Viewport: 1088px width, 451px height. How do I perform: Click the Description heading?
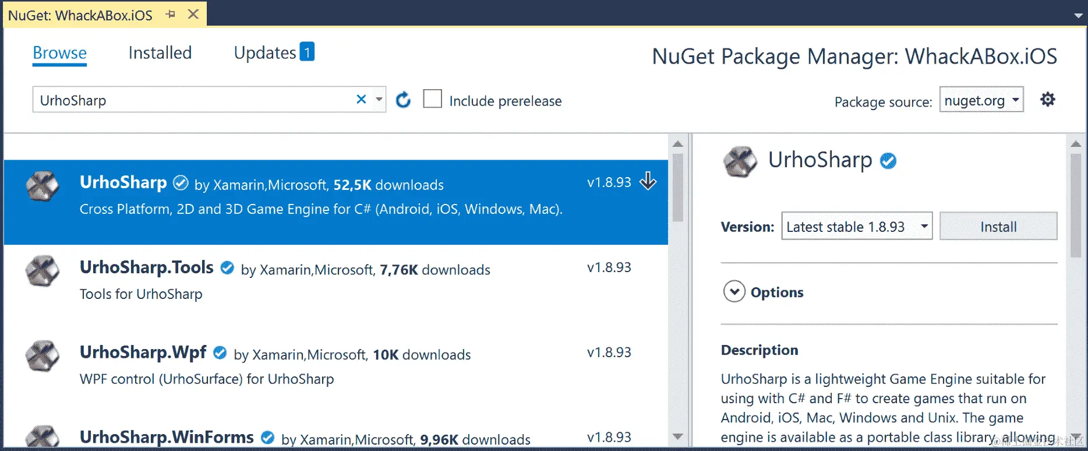[760, 350]
